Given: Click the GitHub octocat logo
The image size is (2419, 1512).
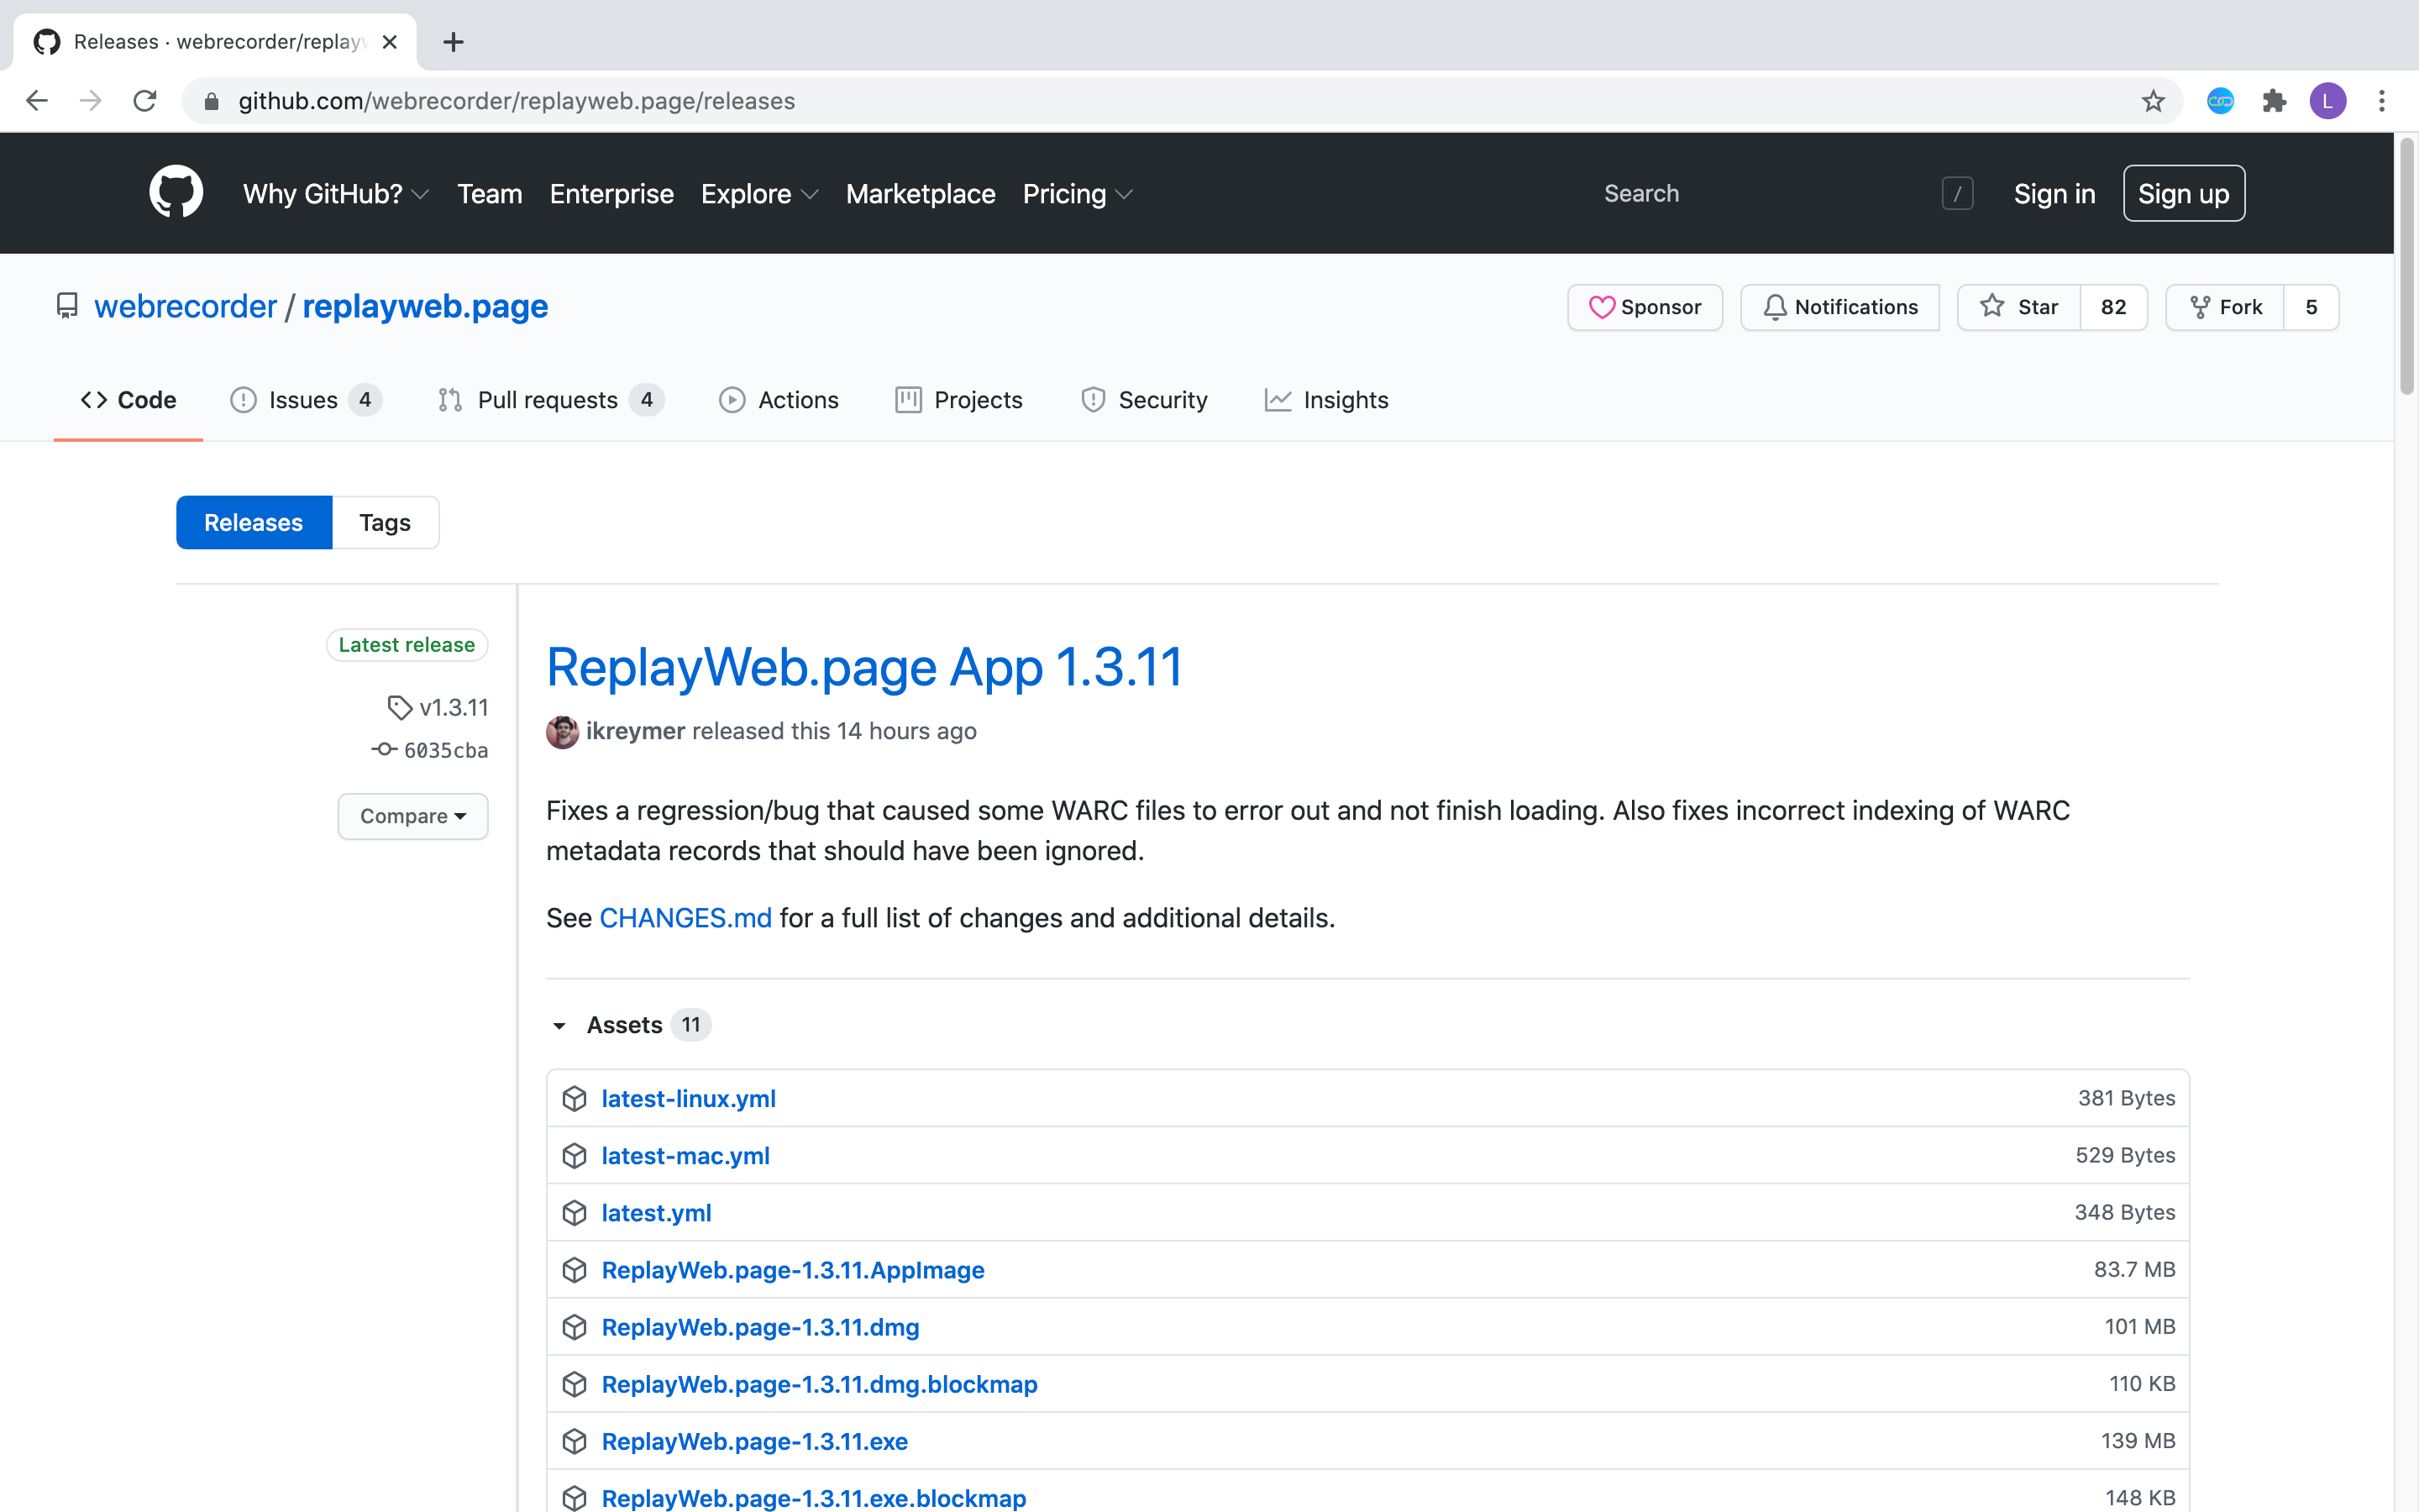Looking at the screenshot, I should (x=176, y=192).
